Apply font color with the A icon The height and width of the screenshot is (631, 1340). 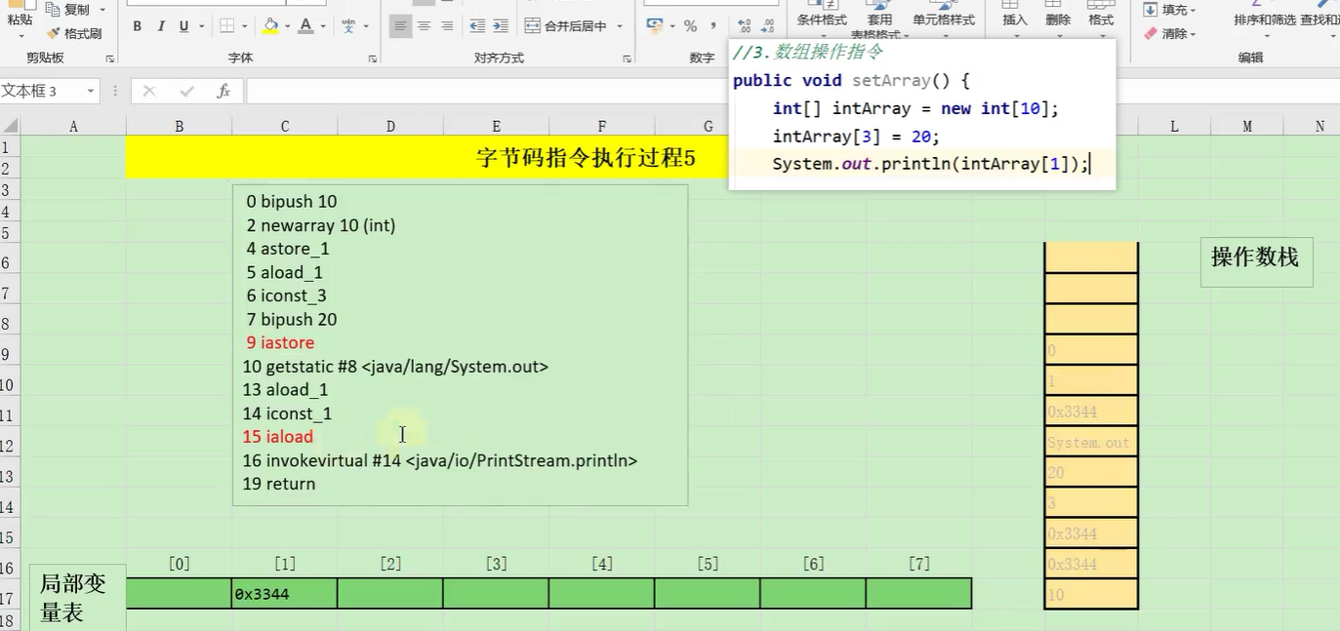[x=306, y=26]
